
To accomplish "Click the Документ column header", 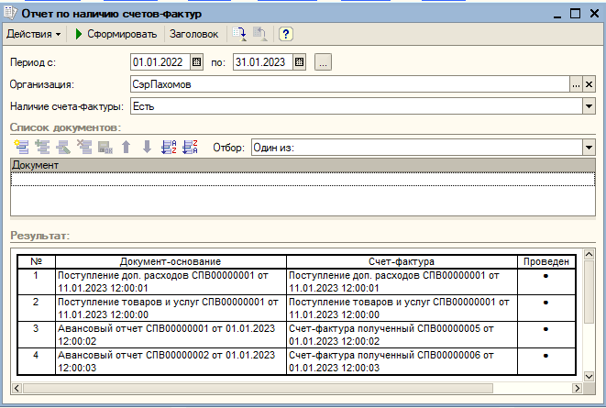I will tap(303, 165).
